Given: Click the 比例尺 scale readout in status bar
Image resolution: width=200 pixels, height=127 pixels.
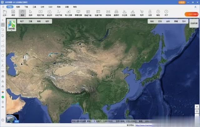Looking at the screenshot, I should tap(104, 121).
